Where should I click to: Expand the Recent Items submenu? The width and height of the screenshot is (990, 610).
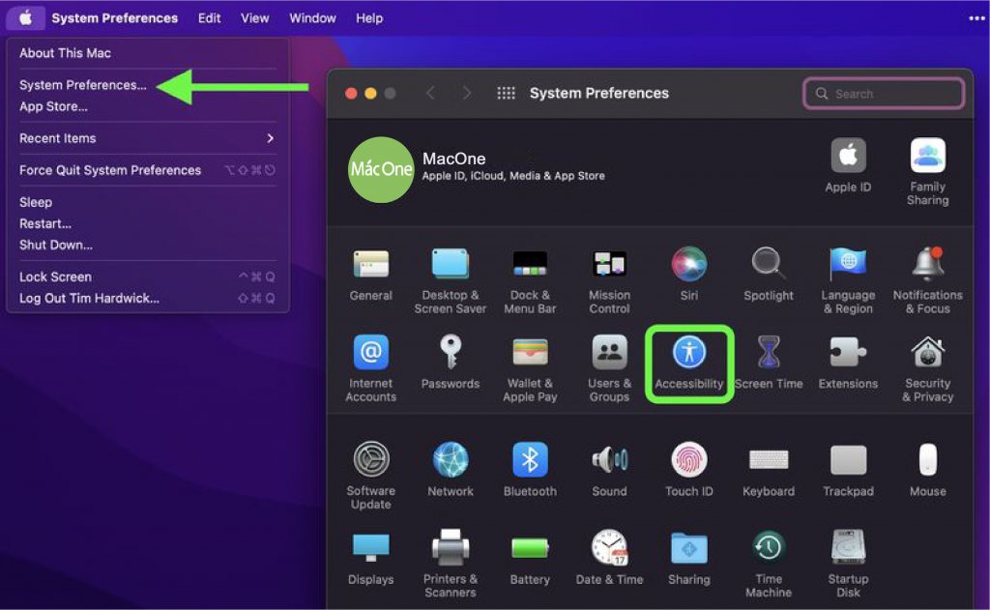point(148,138)
